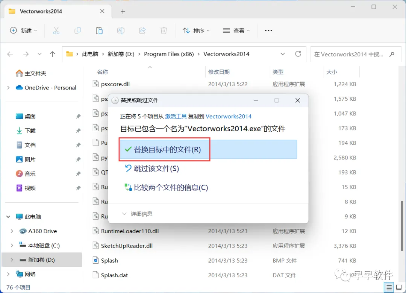Click Program Files (x86) breadcrumb segment
The width and height of the screenshot is (406, 293).
[169, 54]
